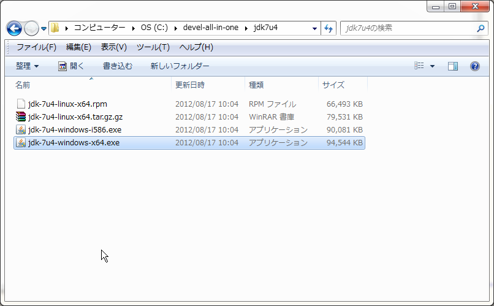Open help with the question mark icon
This screenshot has height=306, width=494.
[475, 66]
